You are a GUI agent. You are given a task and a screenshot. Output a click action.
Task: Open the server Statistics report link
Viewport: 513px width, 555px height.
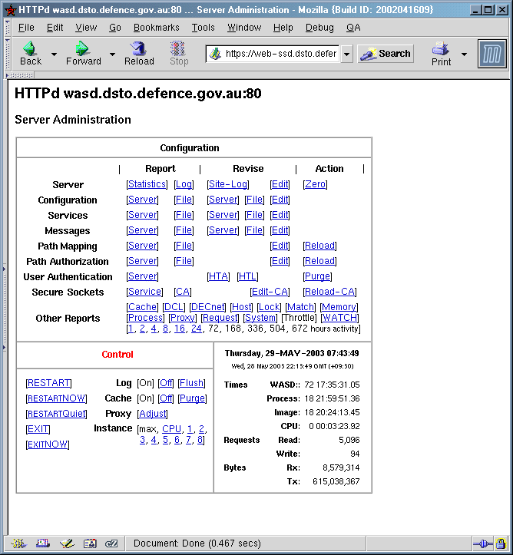(147, 184)
